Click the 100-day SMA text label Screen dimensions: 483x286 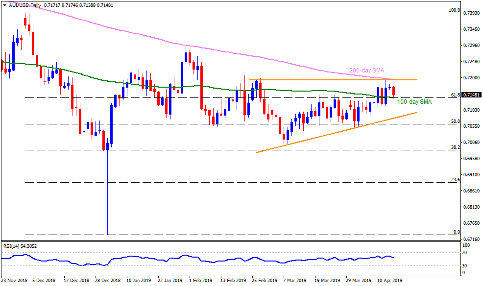point(413,102)
